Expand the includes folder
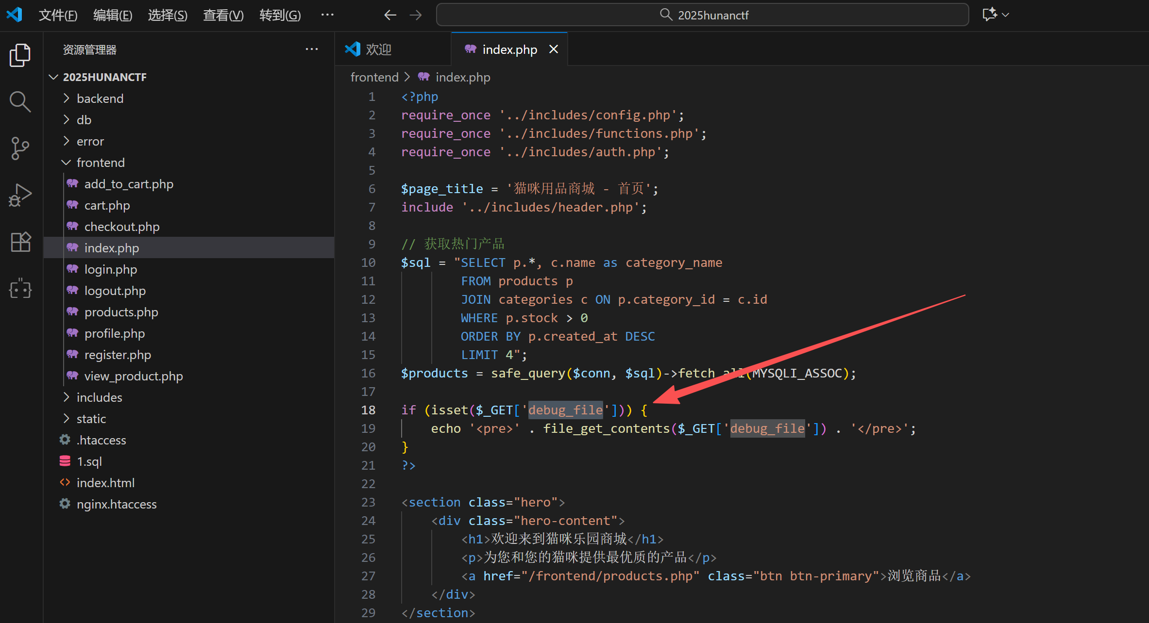Viewport: 1149px width, 623px height. (x=99, y=397)
